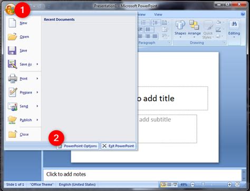Launch the Paragraph dialog box
The height and width of the screenshot is (191, 250).
point(169,43)
